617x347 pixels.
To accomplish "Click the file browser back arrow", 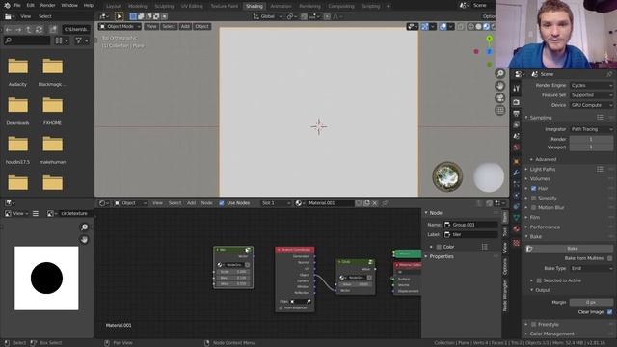I will (9, 30).
